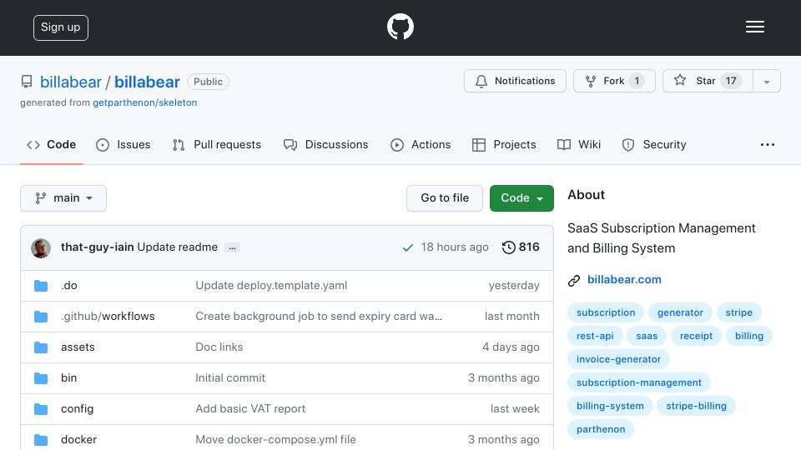Screen dimensions: 801x450
Task: Open the billabear.com website link
Action: point(624,280)
